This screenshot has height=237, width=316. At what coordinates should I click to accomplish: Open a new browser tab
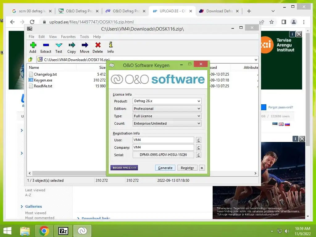tap(249, 11)
